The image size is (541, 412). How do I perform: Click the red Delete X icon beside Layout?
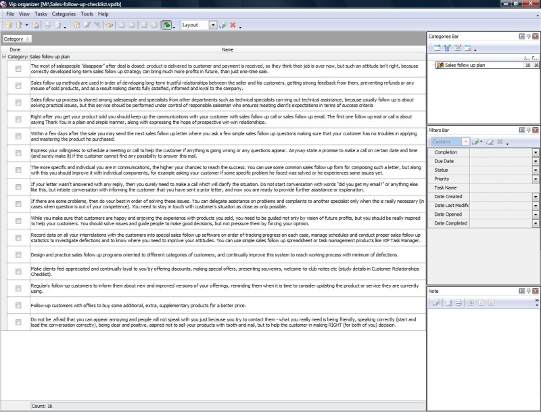click(x=233, y=25)
